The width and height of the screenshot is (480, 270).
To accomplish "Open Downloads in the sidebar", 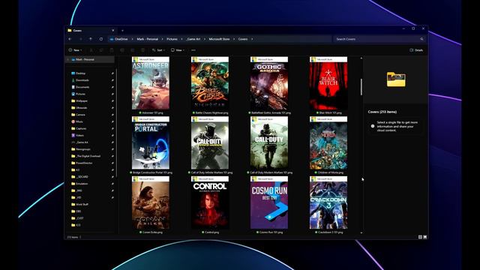I will point(82,80).
